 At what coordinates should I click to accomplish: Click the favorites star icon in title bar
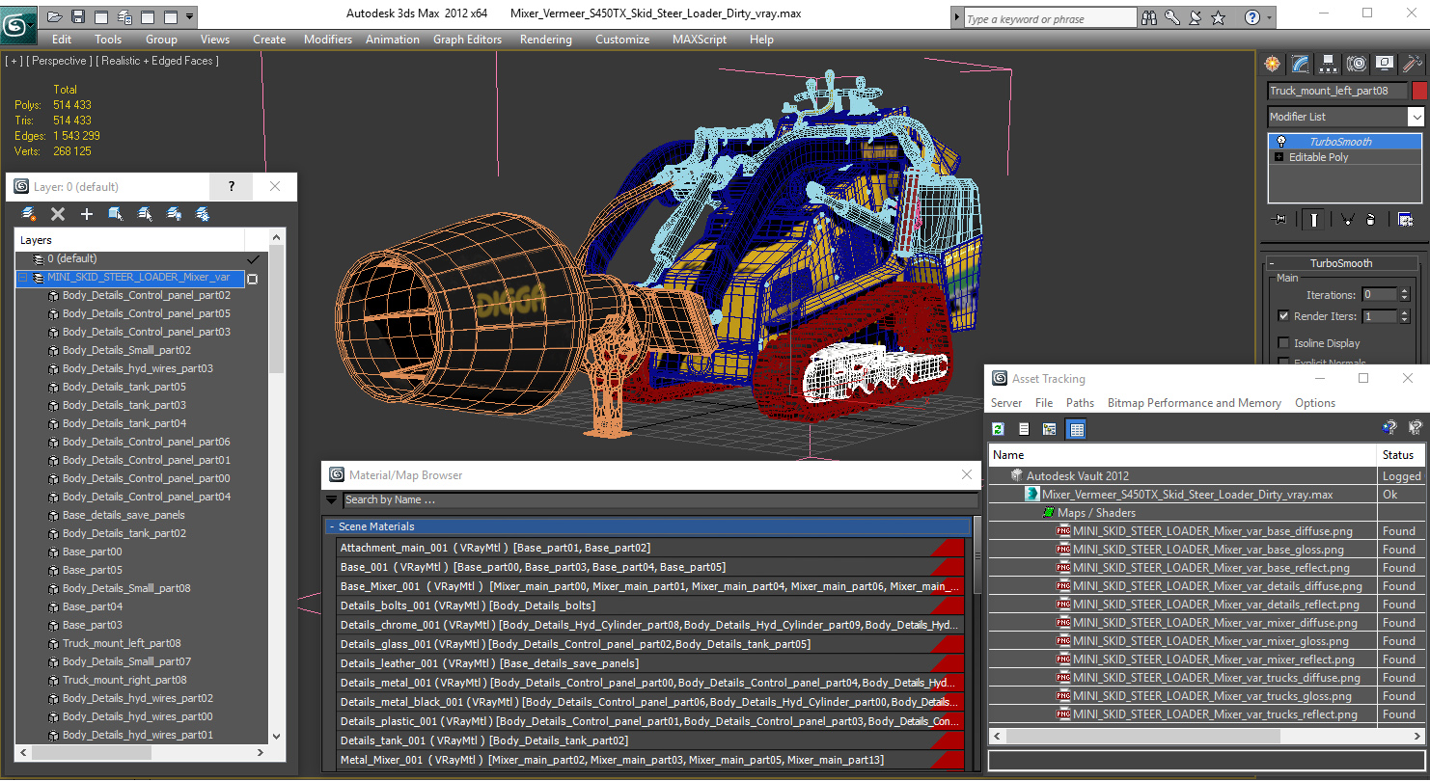[1218, 17]
